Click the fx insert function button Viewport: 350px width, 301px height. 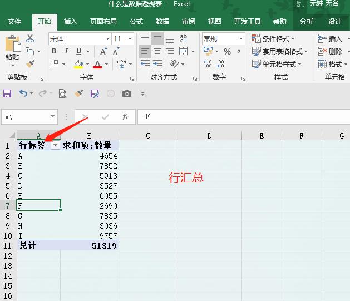[x=125, y=116]
